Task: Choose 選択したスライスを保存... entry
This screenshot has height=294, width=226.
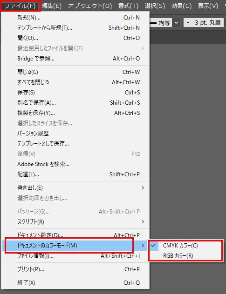Action: pos(76,123)
